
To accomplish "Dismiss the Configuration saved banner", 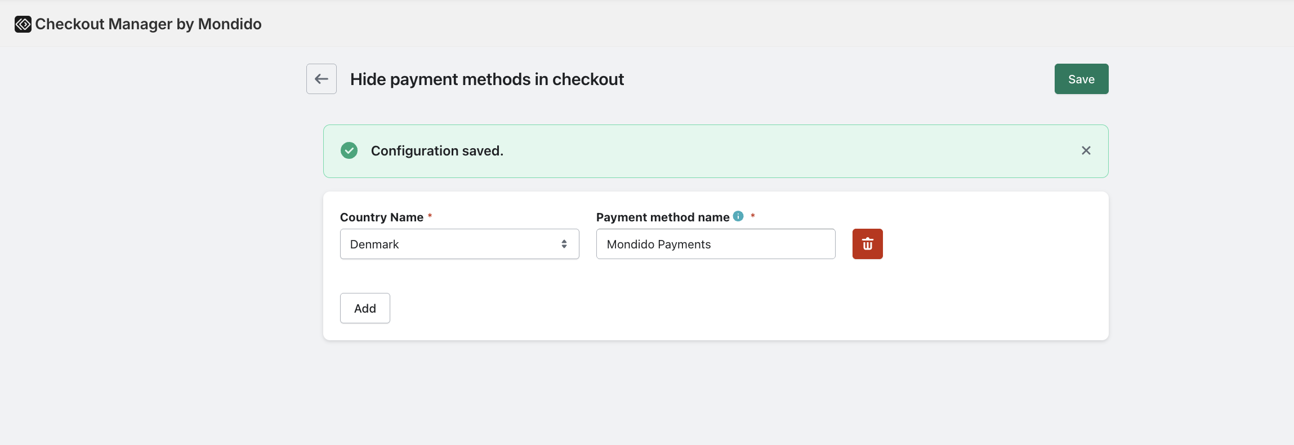I will coord(1086,150).
